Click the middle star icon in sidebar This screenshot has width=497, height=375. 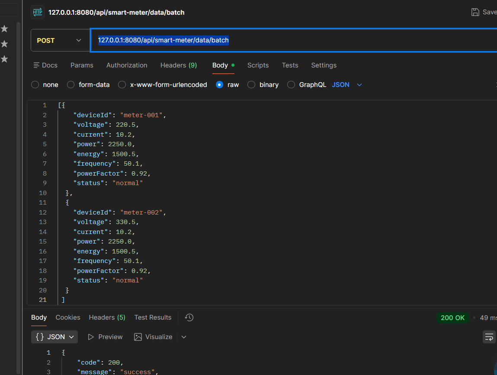[x=4, y=44]
